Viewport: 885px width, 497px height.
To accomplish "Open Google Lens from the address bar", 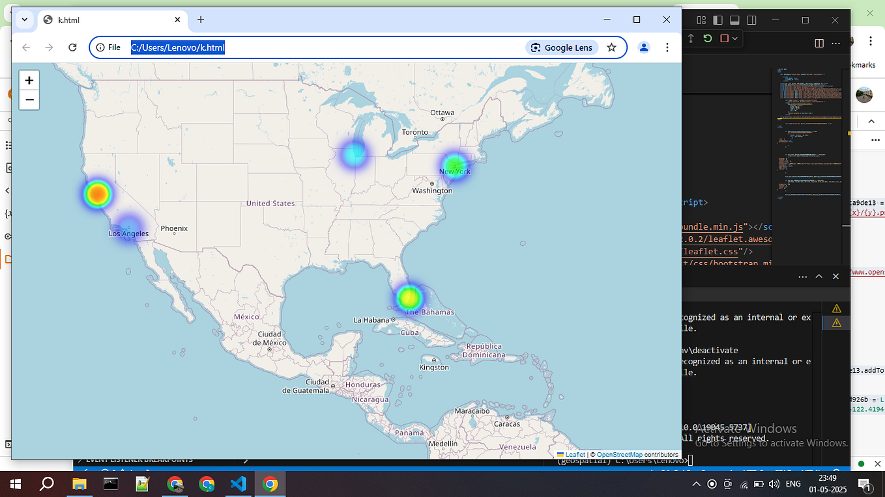I will click(x=561, y=47).
